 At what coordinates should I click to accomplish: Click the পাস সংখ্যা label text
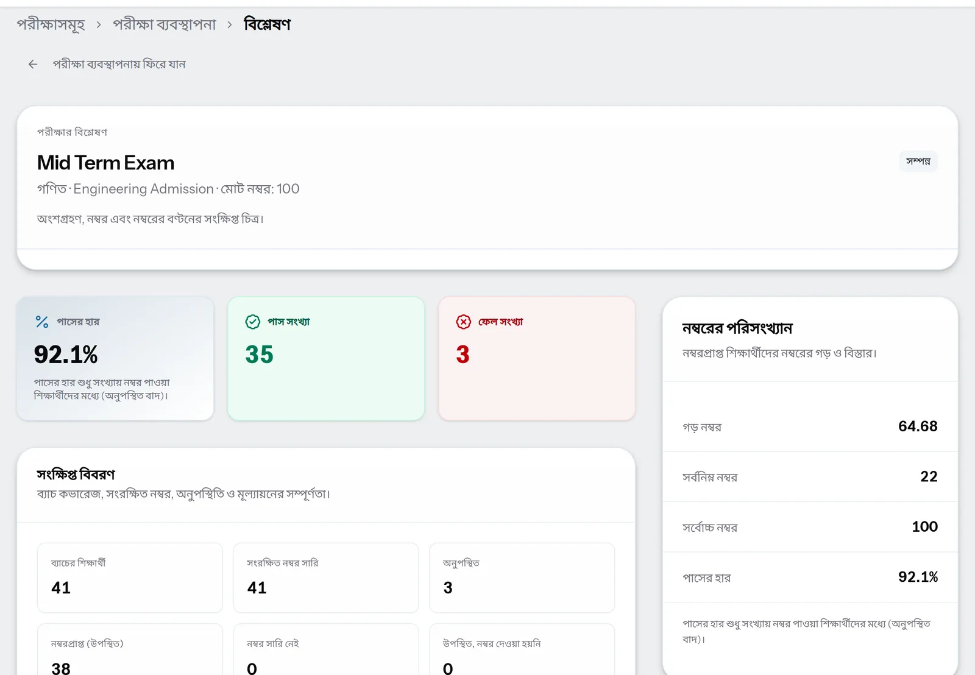point(289,322)
